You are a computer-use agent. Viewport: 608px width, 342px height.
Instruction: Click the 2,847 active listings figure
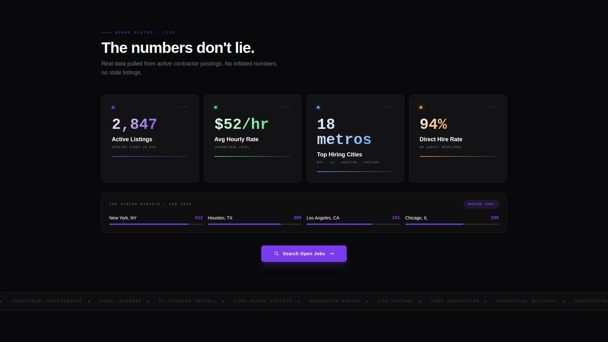pos(135,124)
